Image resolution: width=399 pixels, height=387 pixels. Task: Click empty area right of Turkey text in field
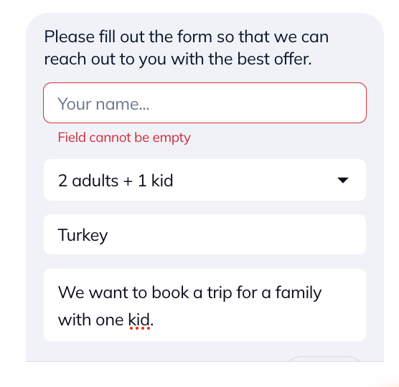tap(237, 234)
